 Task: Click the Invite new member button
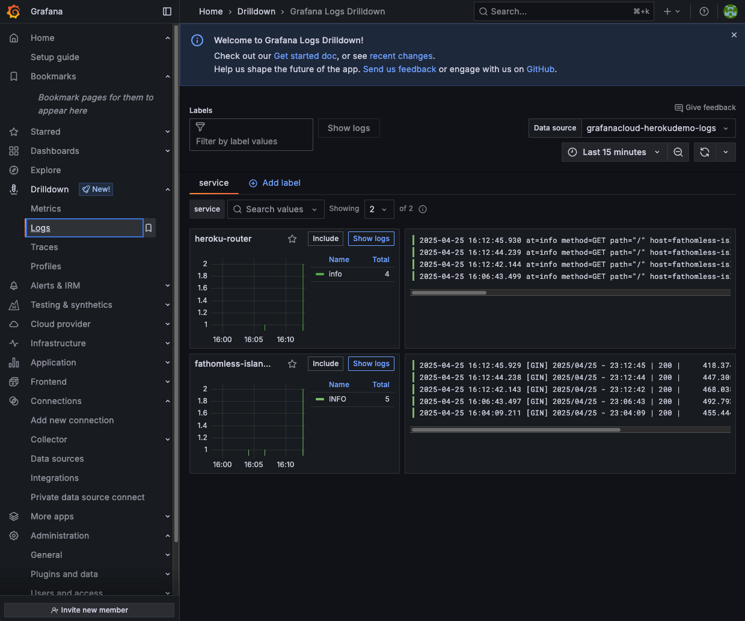pyautogui.click(x=89, y=610)
